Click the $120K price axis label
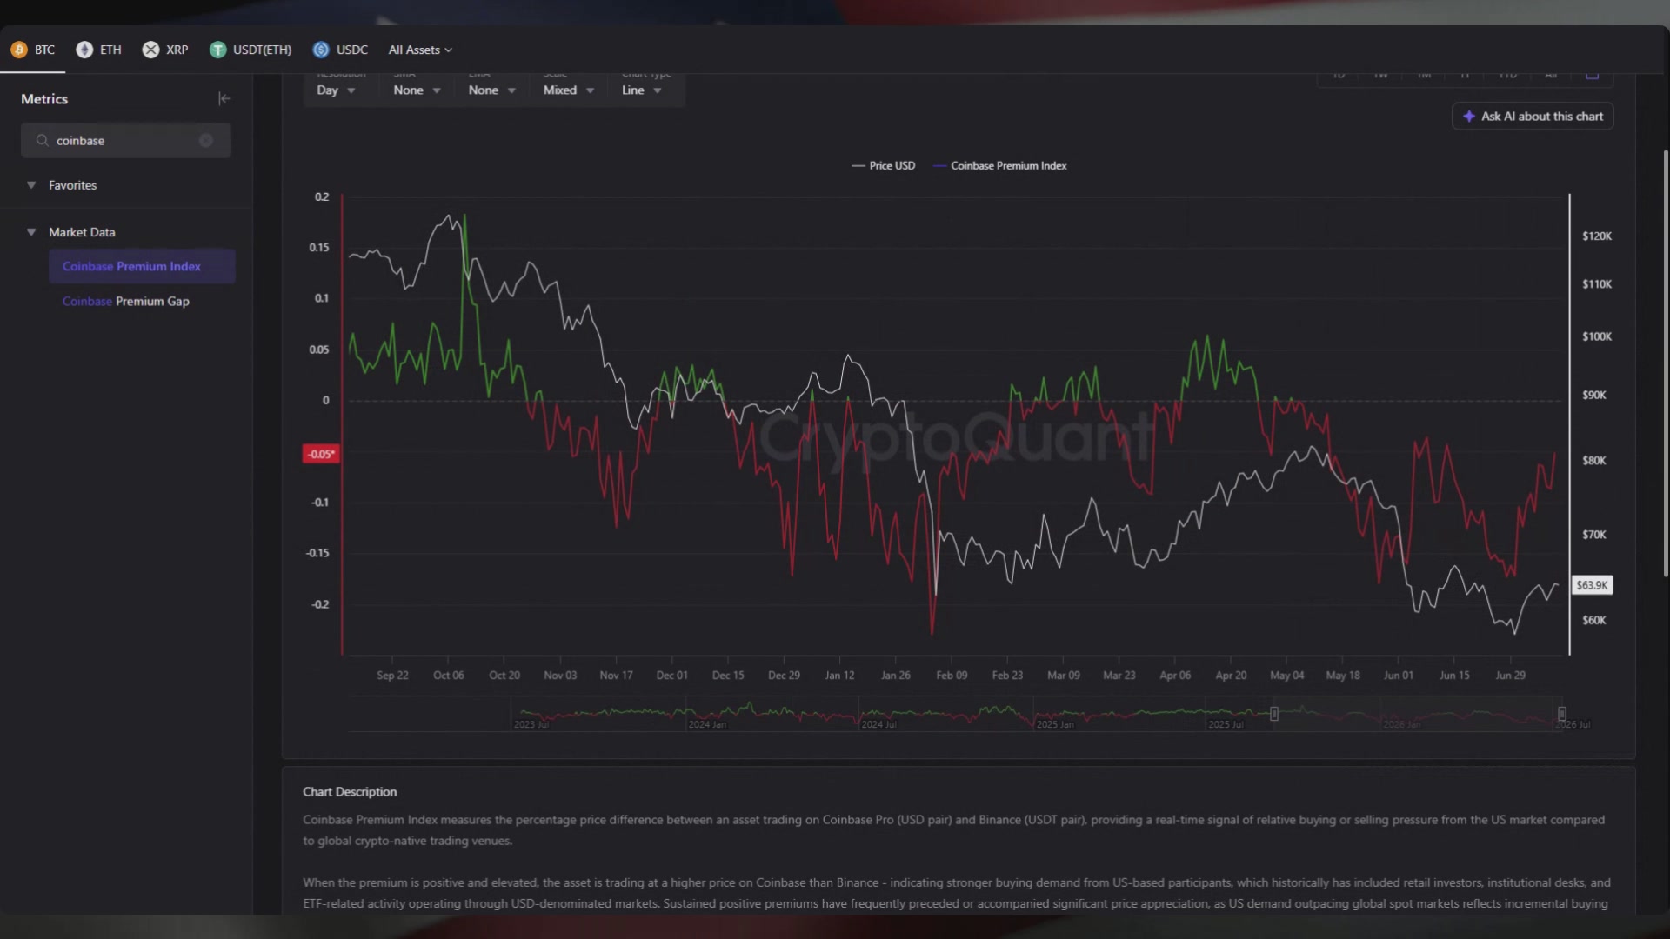The height and width of the screenshot is (939, 1670). click(x=1597, y=236)
